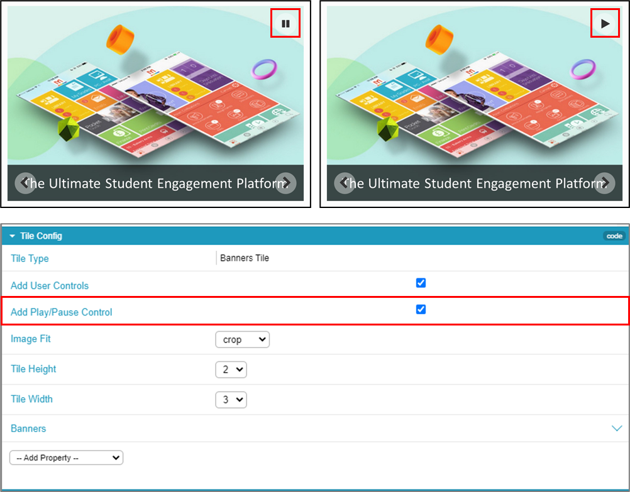Pause the banner slideshow in left tile
Image resolution: width=630 pixels, height=492 pixels.
285,24
